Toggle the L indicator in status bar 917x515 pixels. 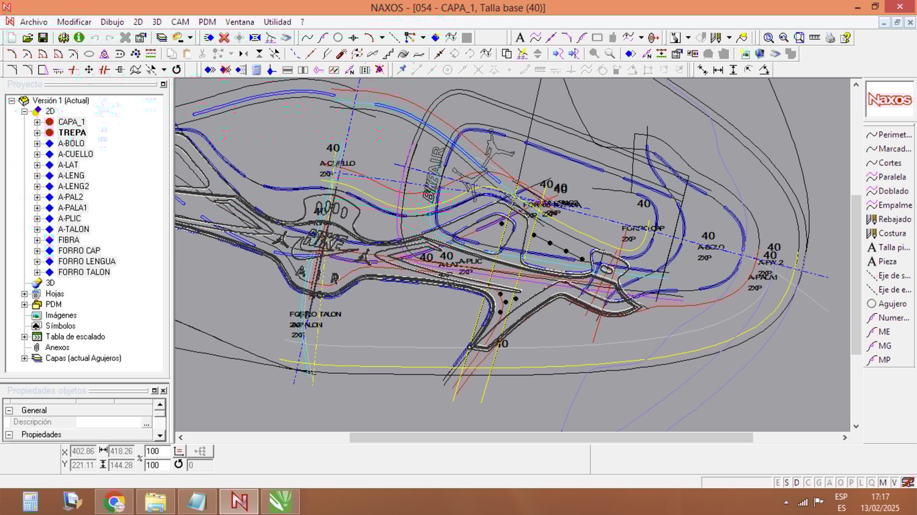pos(861,483)
